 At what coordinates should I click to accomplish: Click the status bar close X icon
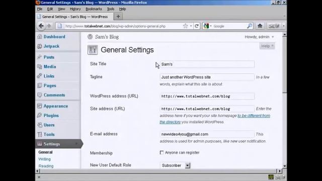click(x=39, y=177)
